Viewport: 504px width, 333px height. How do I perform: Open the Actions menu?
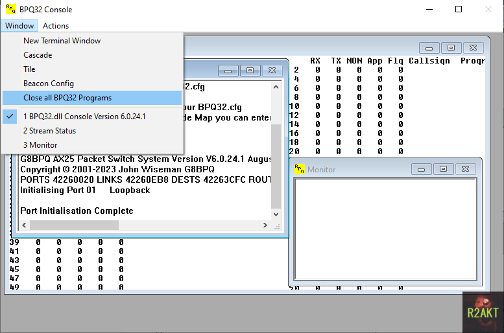(x=56, y=26)
